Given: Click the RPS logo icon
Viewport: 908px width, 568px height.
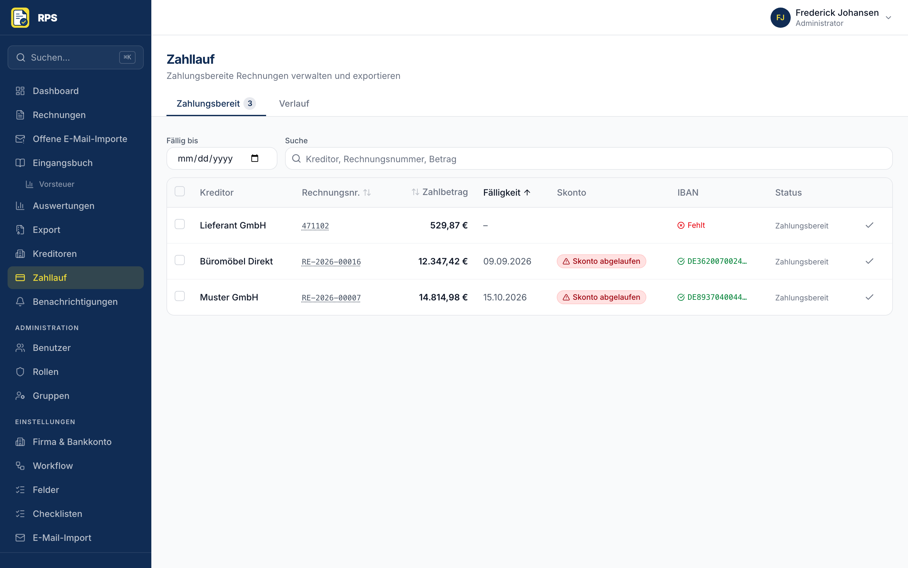Looking at the screenshot, I should [x=20, y=18].
